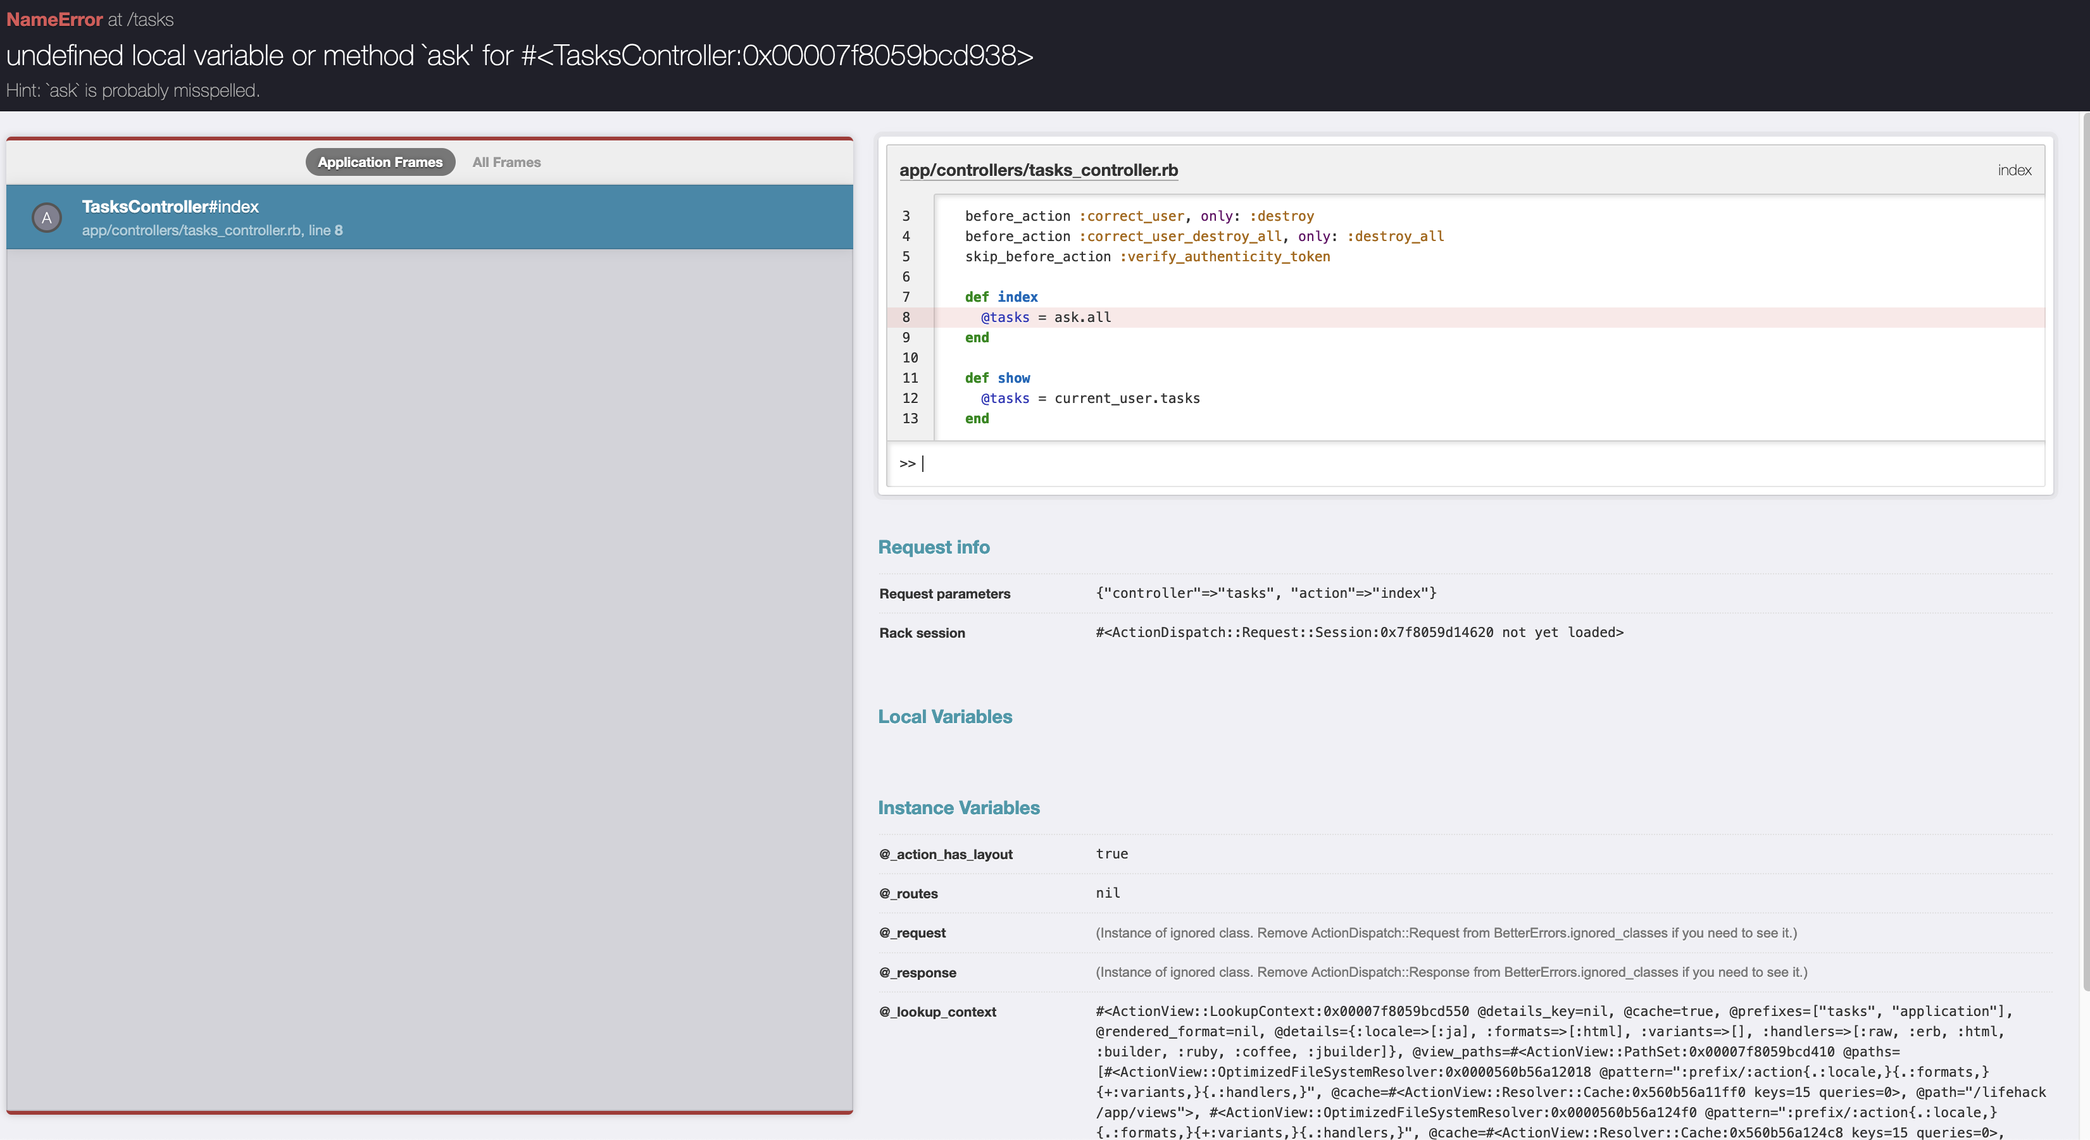Click the Instance Variables heading

coord(958,808)
